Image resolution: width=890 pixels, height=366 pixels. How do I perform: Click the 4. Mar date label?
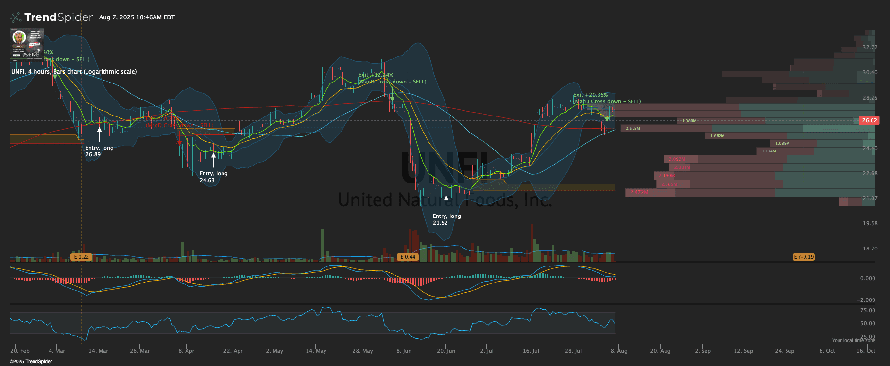(57, 351)
